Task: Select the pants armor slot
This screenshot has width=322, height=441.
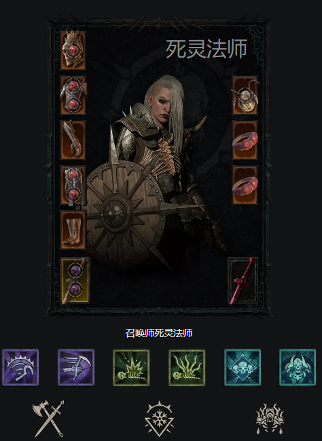Action: pos(73,185)
